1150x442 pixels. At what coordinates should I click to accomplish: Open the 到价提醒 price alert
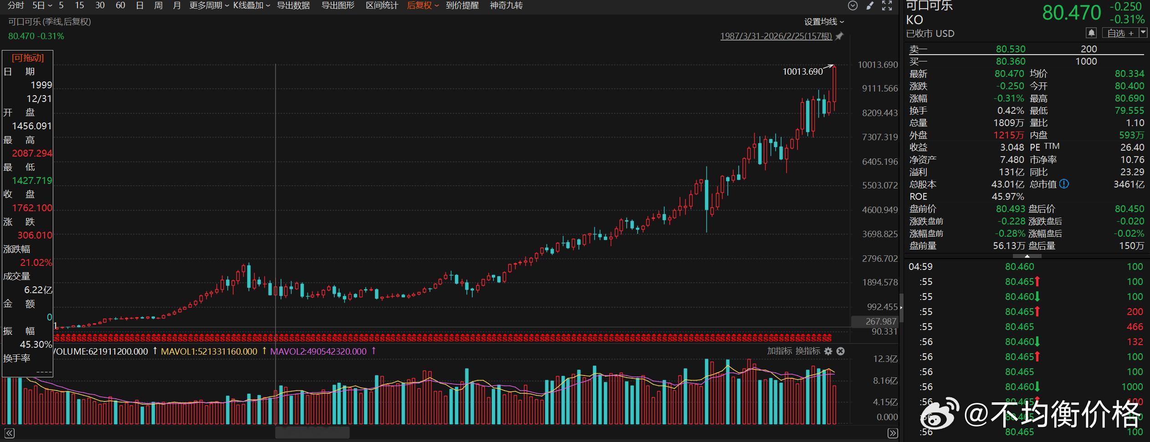click(x=462, y=5)
